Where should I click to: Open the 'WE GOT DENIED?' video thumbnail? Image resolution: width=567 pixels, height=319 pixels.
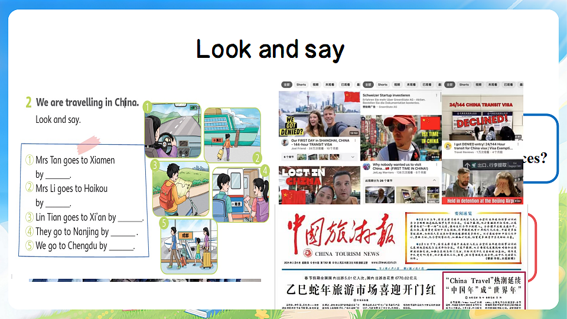320,113
